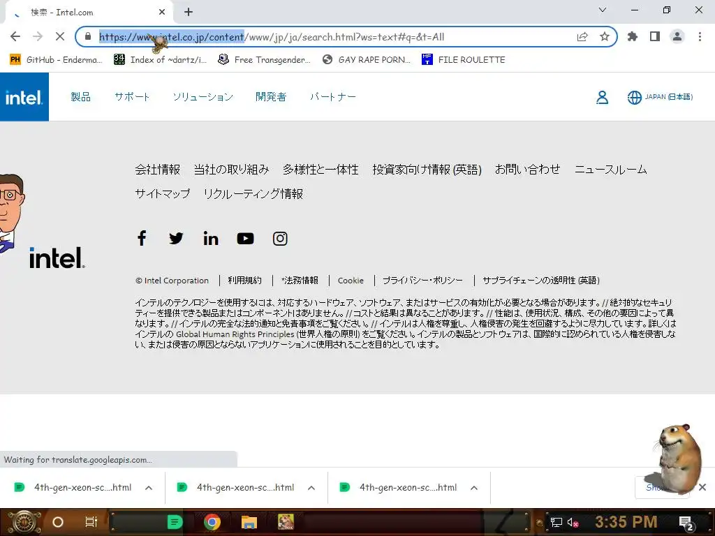
Task: Stop loading the page
Action: (x=60, y=36)
